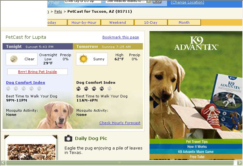The width and height of the screenshot is (243, 166).
Task: Switch to the Weekend tab
Action: tap(117, 23)
